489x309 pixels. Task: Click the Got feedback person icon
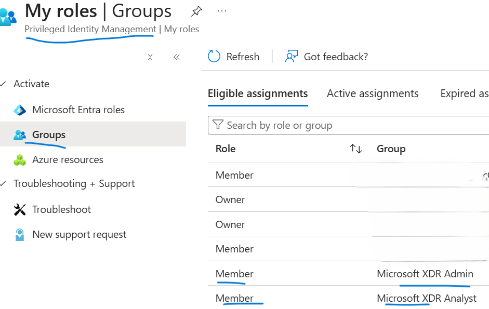[292, 56]
